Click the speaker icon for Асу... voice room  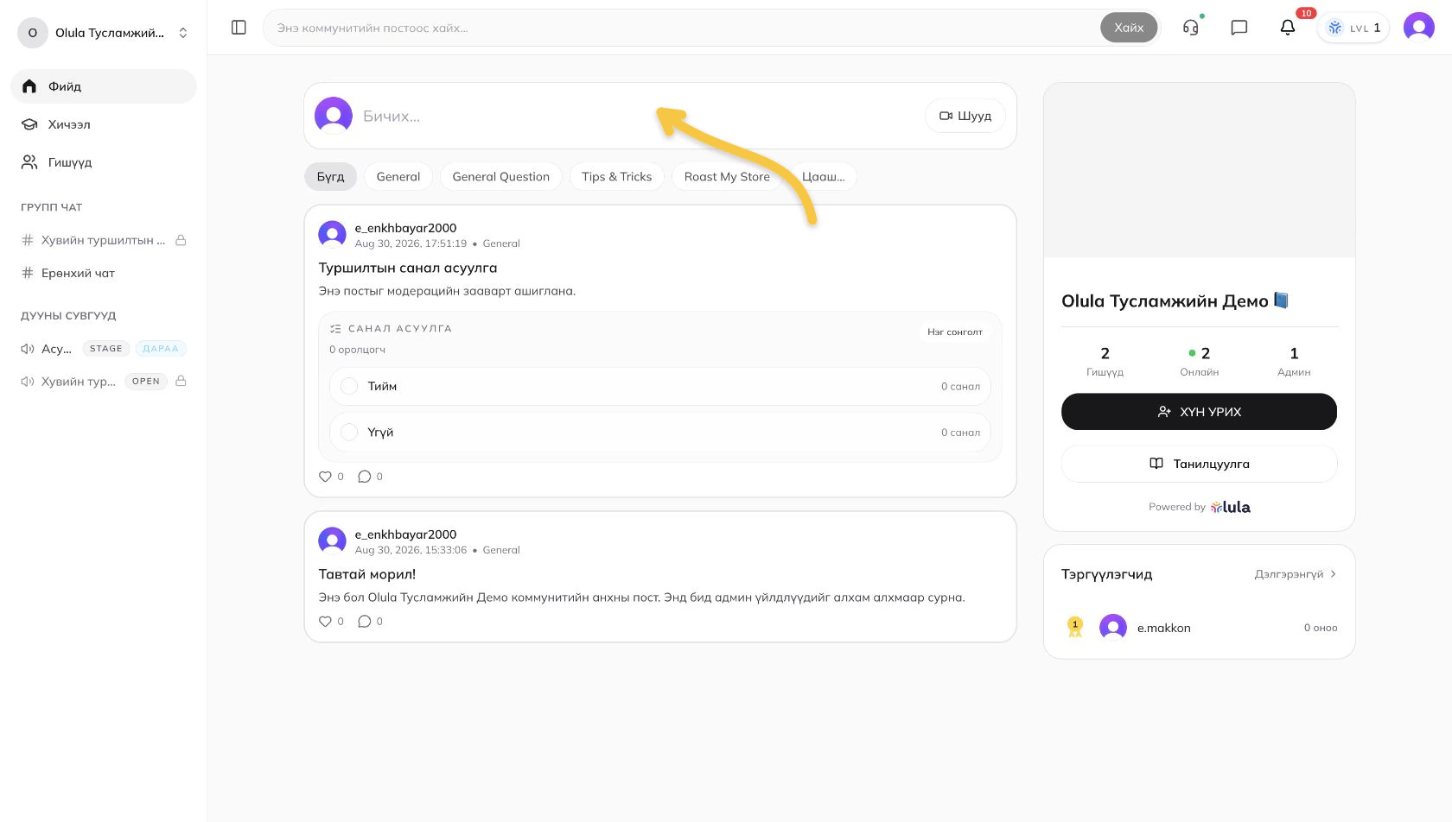[28, 349]
